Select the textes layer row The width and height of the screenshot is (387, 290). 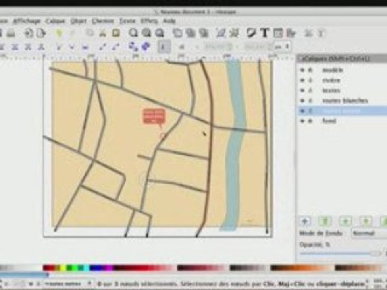342,90
